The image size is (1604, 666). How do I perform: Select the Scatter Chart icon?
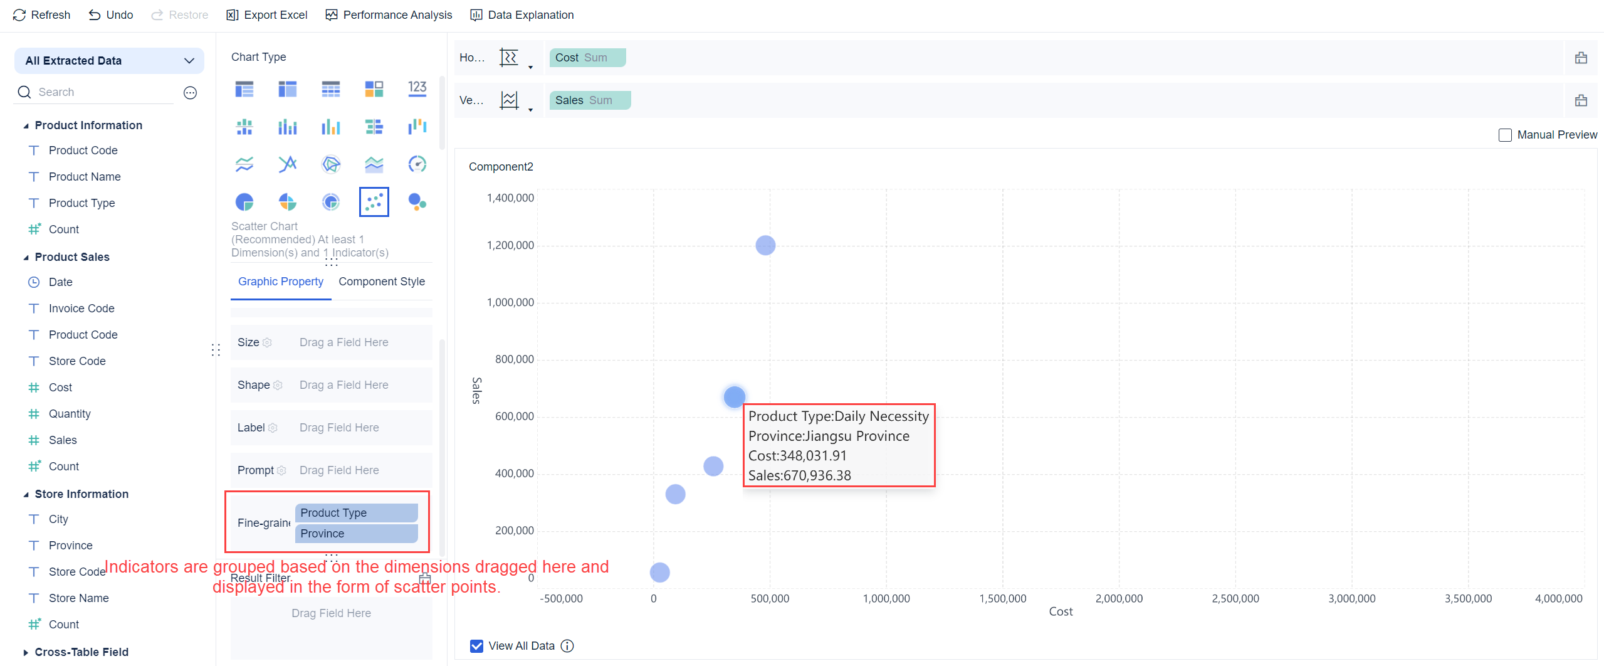[x=374, y=202]
